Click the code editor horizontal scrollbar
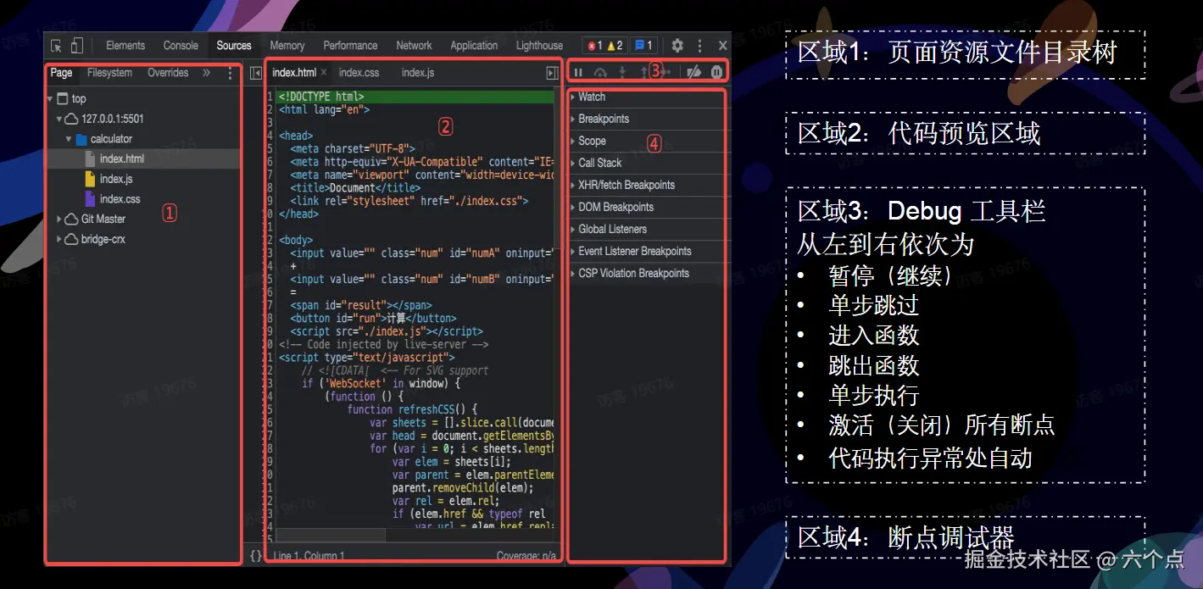This screenshot has height=589, width=1203. (x=331, y=536)
